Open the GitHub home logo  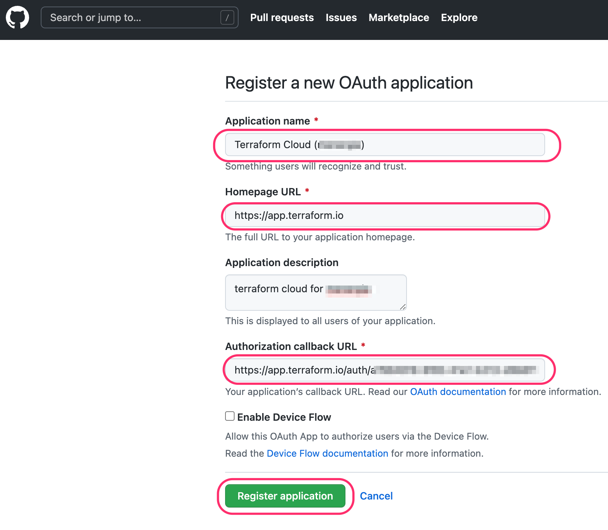tap(17, 17)
